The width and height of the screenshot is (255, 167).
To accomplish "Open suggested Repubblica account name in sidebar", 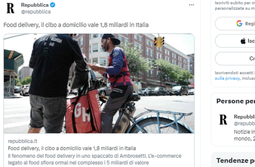I will pos(244,117).
